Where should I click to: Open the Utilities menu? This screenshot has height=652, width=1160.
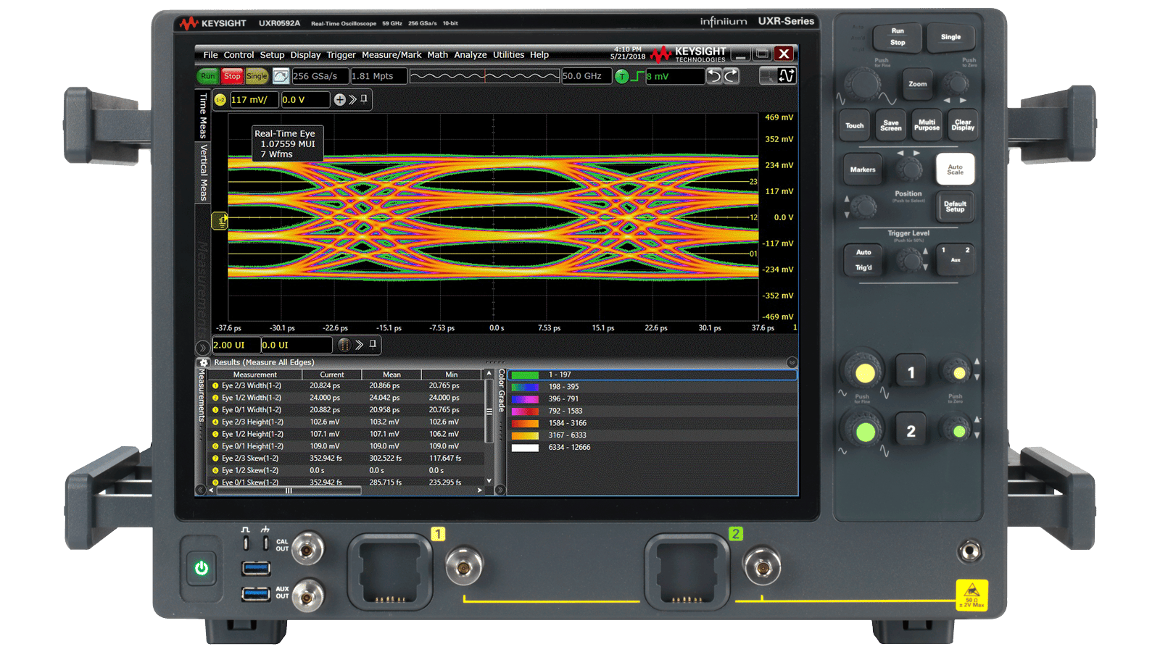pyautogui.click(x=508, y=55)
